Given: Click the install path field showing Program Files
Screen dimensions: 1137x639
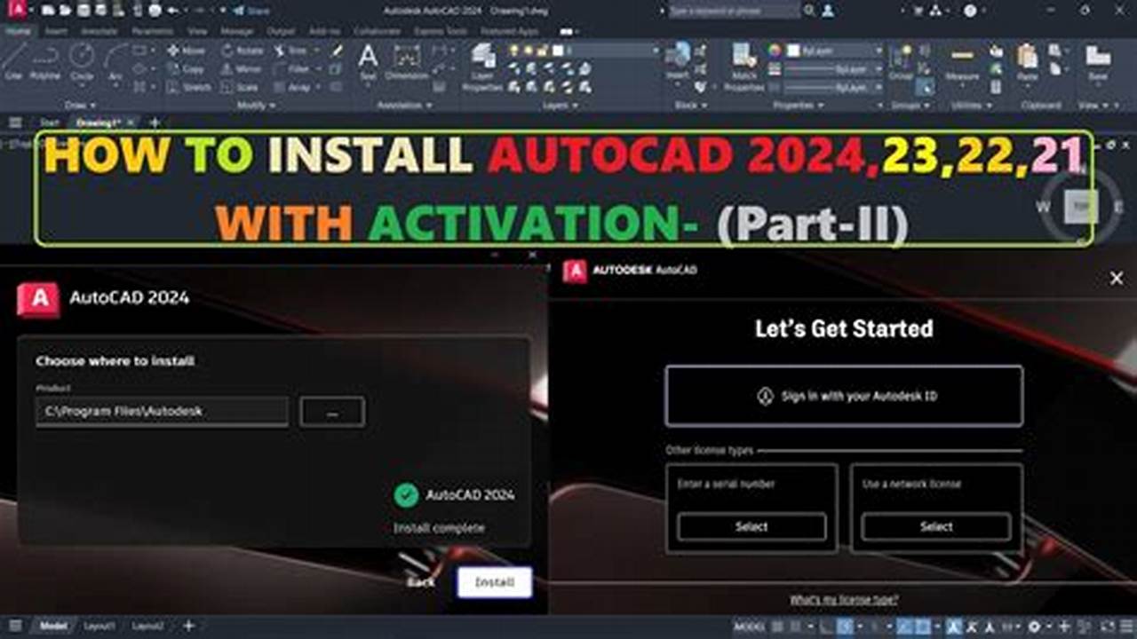Looking at the screenshot, I should point(162,411).
